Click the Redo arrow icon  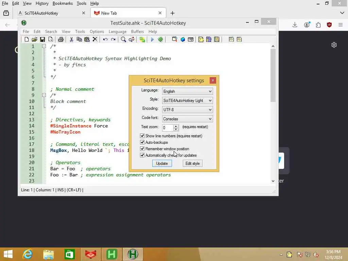coord(113,39)
